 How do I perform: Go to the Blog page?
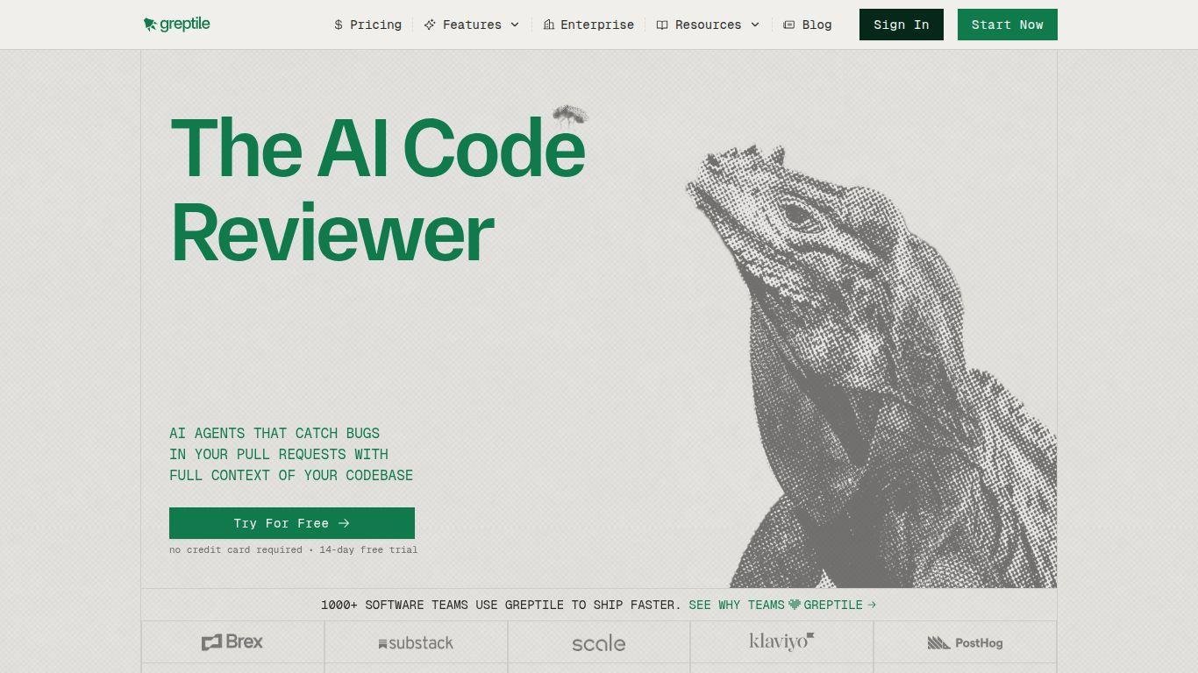pyautogui.click(x=807, y=25)
